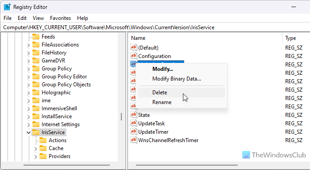Viewport: 310px width, 170px height.
Task: Click the registry path address bar
Action: (155, 27)
